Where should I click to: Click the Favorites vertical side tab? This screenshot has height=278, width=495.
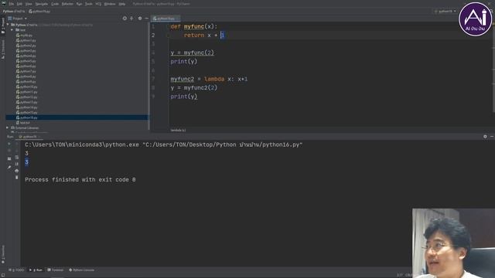tap(3, 254)
